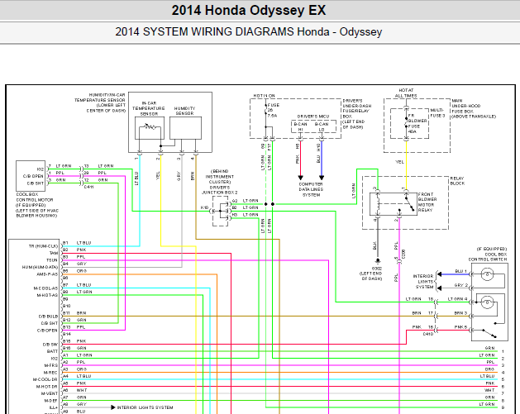
Task: Click the Front Blower Motor Relay label
Action: click(427, 202)
